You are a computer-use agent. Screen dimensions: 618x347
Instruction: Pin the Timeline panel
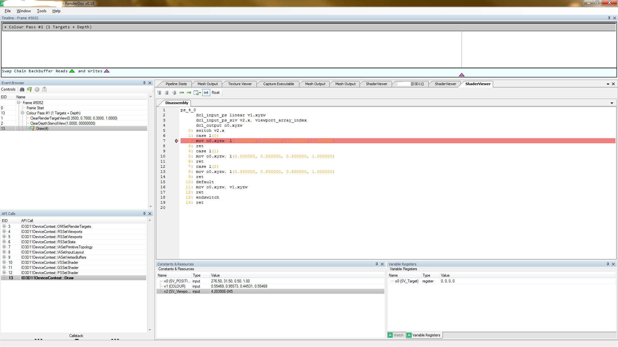(x=609, y=18)
